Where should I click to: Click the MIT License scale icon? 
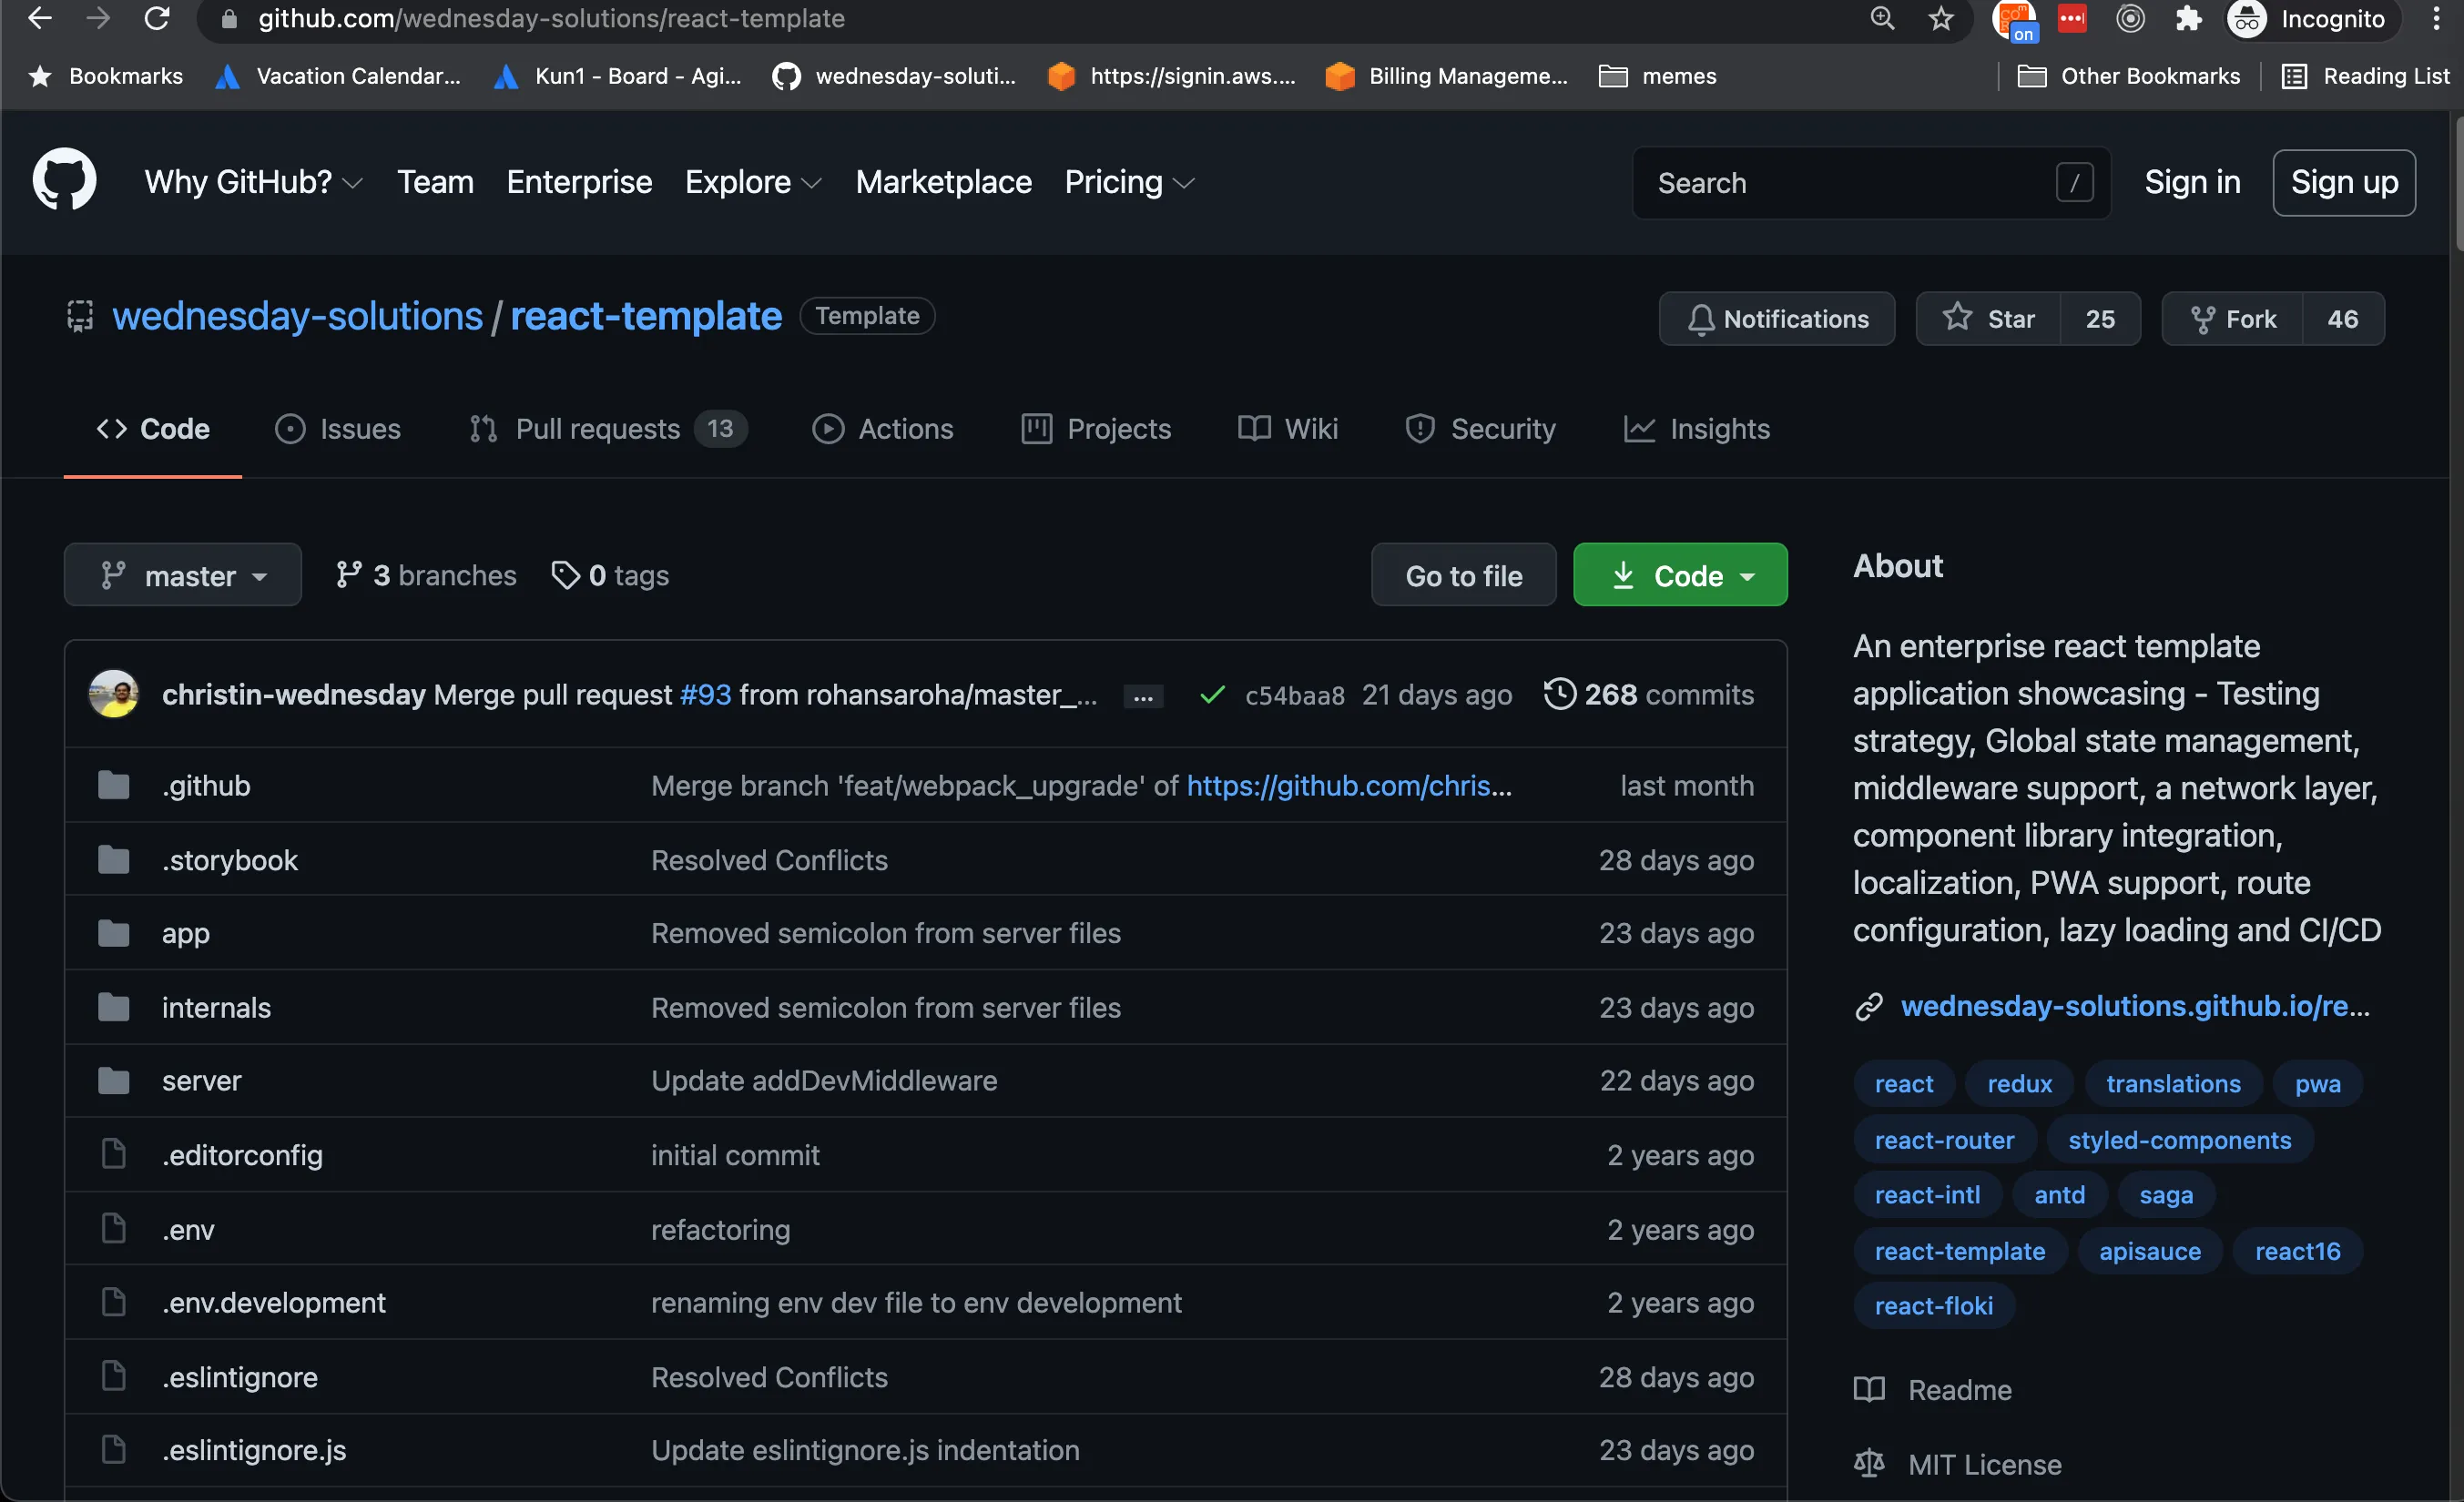1869,1464
